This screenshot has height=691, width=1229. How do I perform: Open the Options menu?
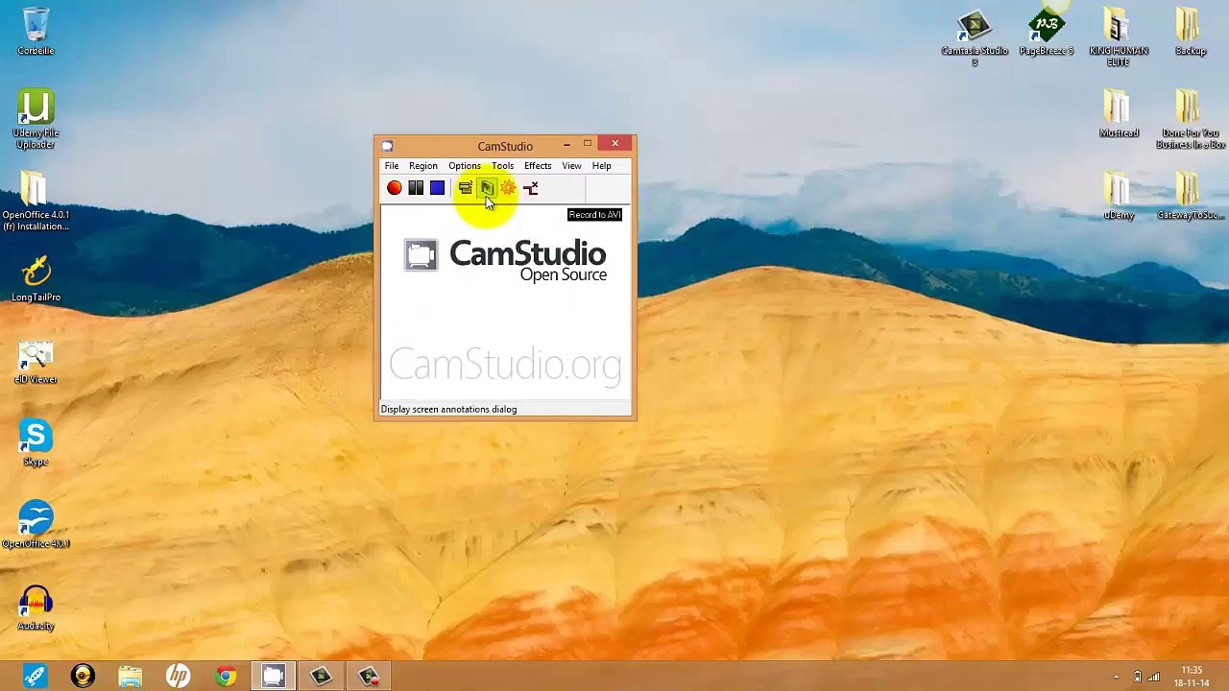[464, 166]
